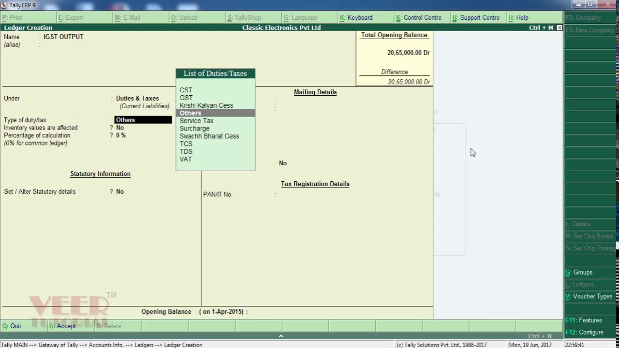The width and height of the screenshot is (619, 348).
Task: Click the Delete button
Action: (x=118, y=326)
